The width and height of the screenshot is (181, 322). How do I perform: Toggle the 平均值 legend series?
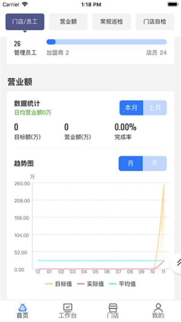point(122,284)
